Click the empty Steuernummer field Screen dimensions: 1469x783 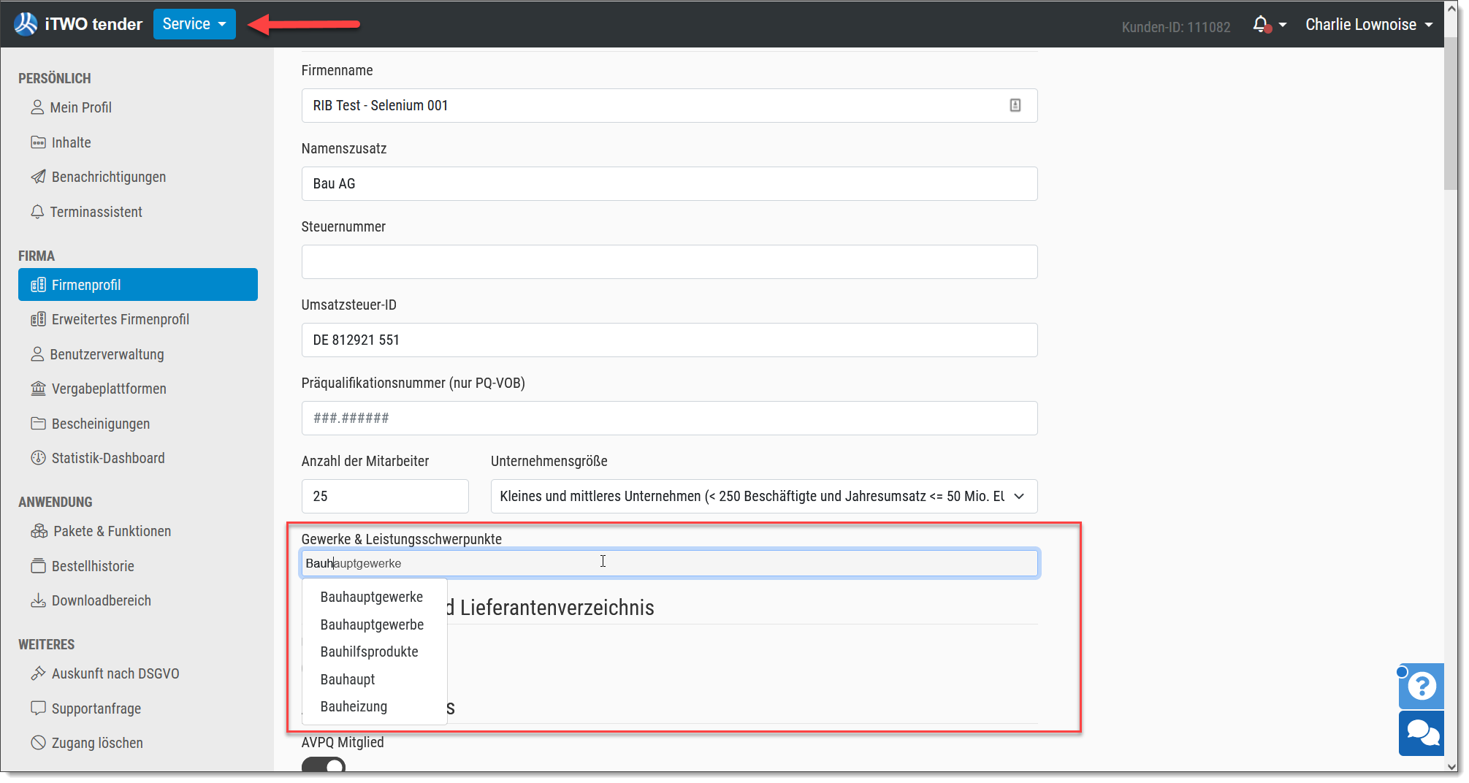click(x=669, y=261)
